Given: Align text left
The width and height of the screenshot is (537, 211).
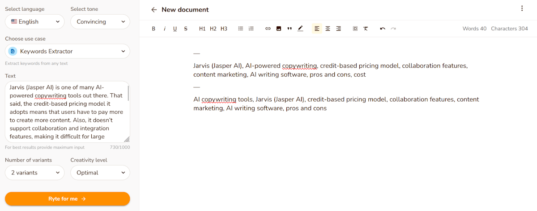Looking at the screenshot, I should pyautogui.click(x=317, y=29).
